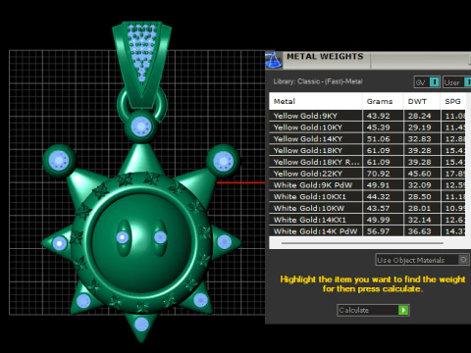Select the Yellow Gold:18KY row
This screenshot has height=353, width=471.
click(367, 150)
